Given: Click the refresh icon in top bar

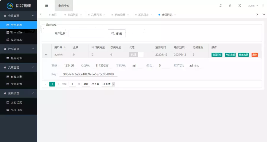Looking at the screenshot, I should [x=221, y=6].
